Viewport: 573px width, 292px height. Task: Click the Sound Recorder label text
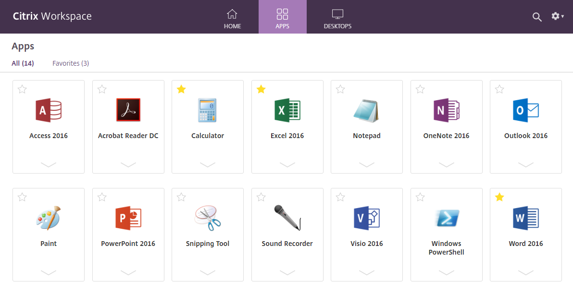pos(287,244)
